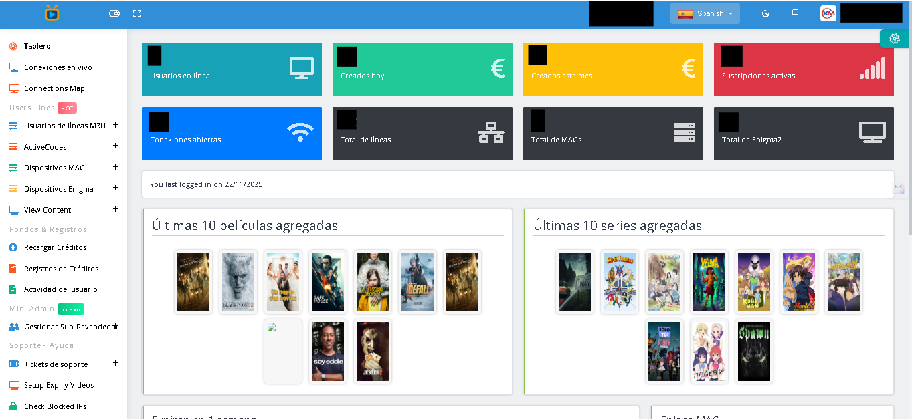Image resolution: width=912 pixels, height=419 pixels.
Task: Open Check Blocked IPs link
Action: 55,406
